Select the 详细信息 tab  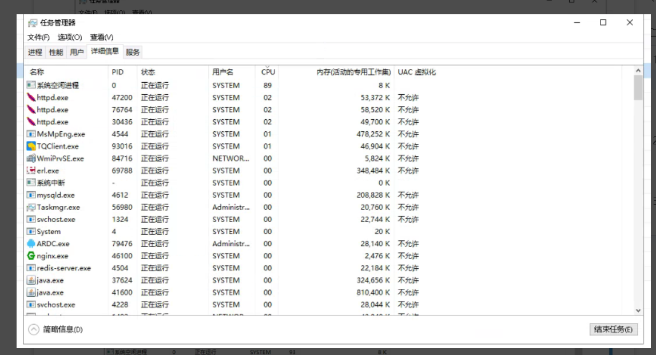tap(105, 51)
